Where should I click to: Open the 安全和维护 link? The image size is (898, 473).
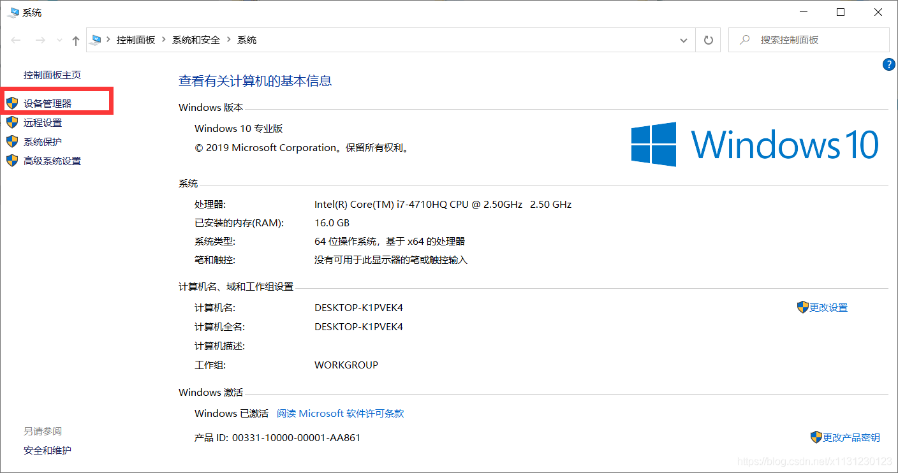tap(47, 451)
